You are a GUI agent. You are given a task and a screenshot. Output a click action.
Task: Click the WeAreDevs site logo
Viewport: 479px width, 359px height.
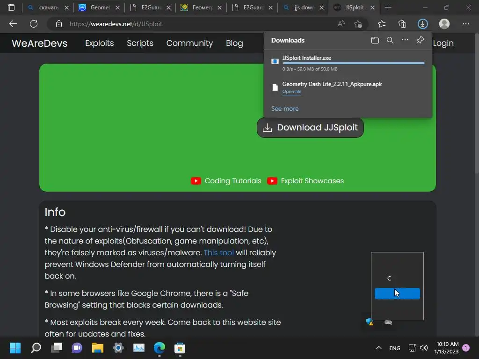pos(40,43)
